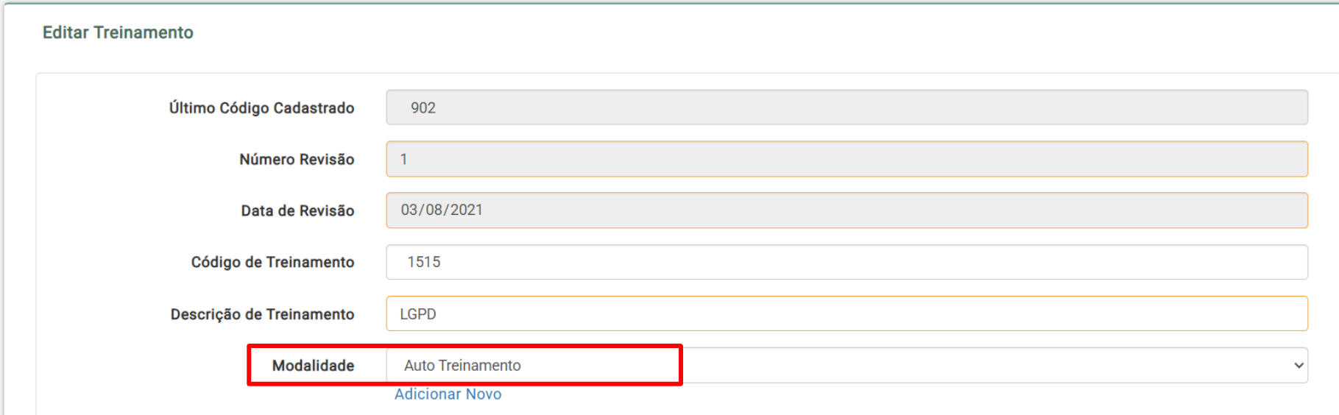Click the Último Código Cadastrado label
1339x415 pixels.
[261, 107]
